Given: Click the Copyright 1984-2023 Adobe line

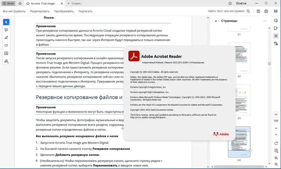Looking at the screenshot, I should 154,72.
